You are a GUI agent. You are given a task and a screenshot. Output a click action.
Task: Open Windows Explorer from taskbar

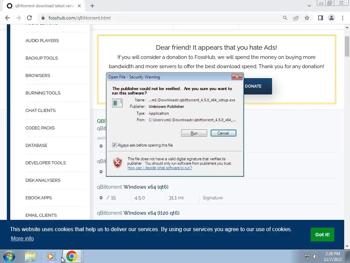click(x=30, y=256)
